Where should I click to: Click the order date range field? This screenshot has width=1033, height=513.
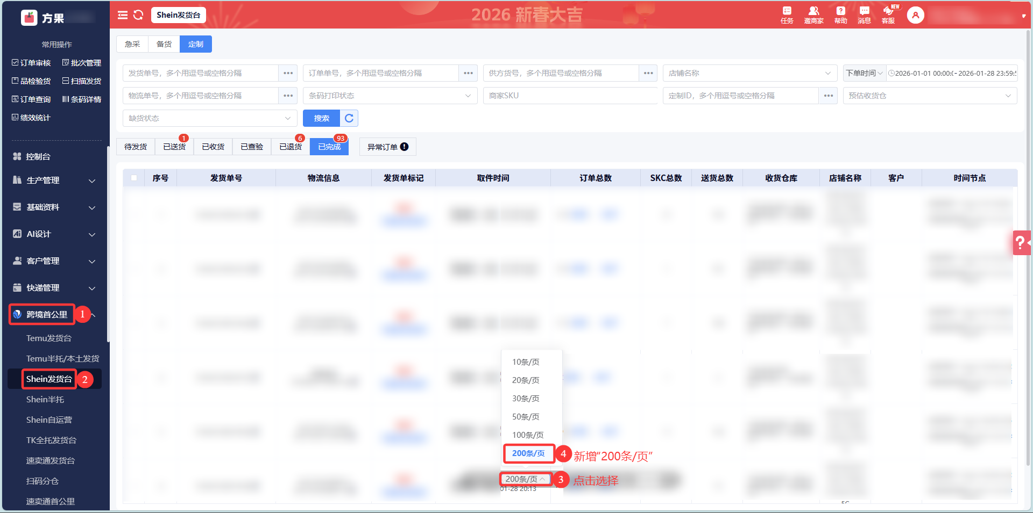(951, 73)
